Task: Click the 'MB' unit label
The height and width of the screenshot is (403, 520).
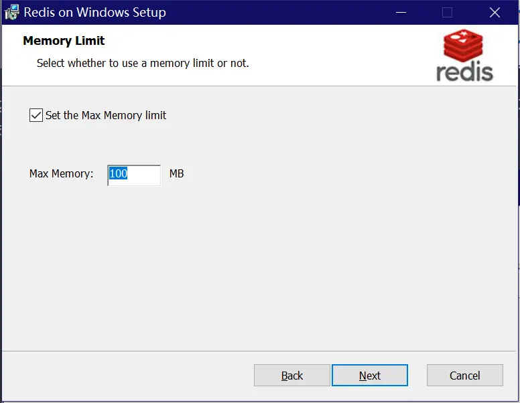Action: click(176, 173)
